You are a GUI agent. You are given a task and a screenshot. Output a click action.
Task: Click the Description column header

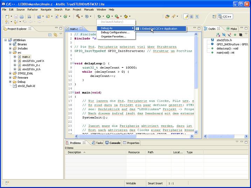tap(96, 152)
